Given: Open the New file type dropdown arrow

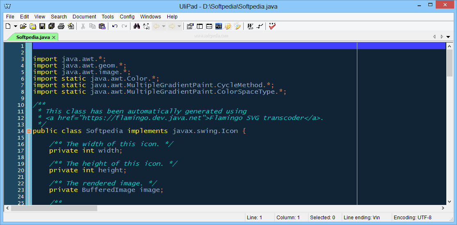Looking at the screenshot, I should (x=15, y=26).
